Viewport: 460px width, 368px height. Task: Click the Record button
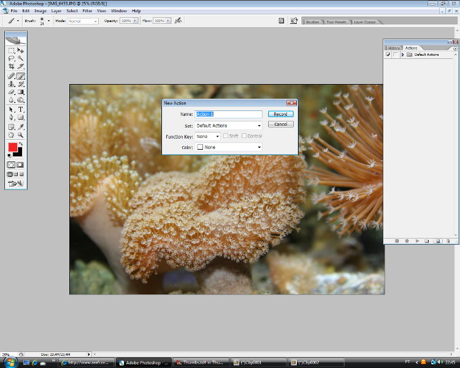280,114
